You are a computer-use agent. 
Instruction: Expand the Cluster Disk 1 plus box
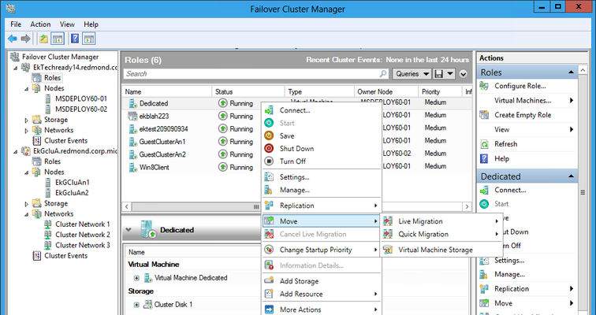point(136,305)
